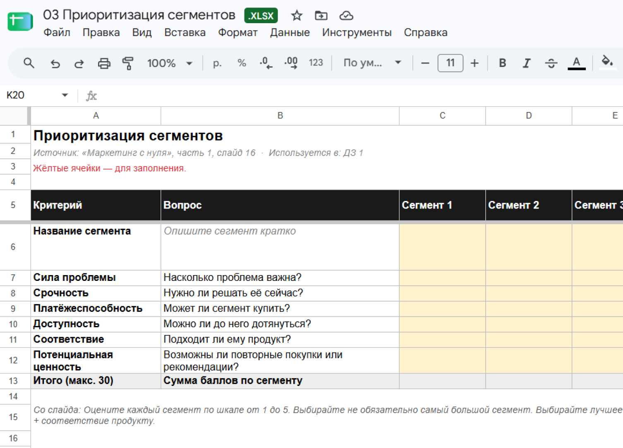The image size is (623, 448).
Task: Click the .XLSX file format badge
Action: click(261, 16)
